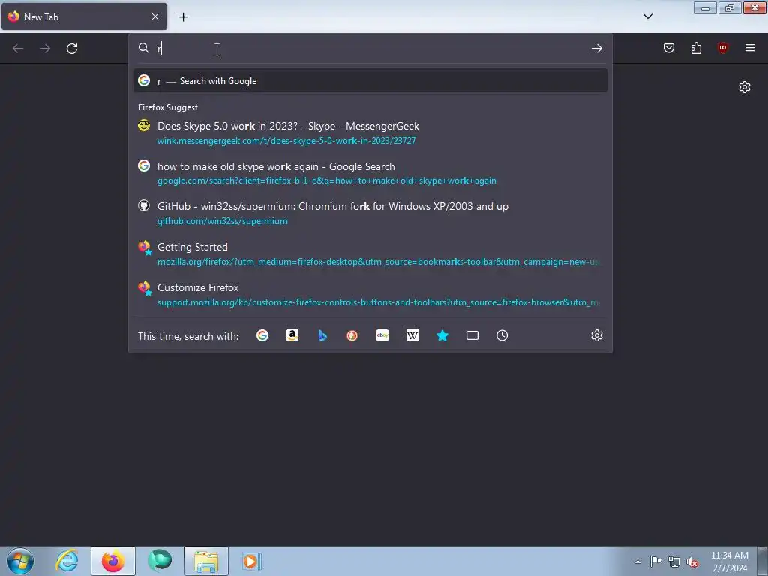Search bookmarks with the star icon
This screenshot has width=768, height=576.
442,335
